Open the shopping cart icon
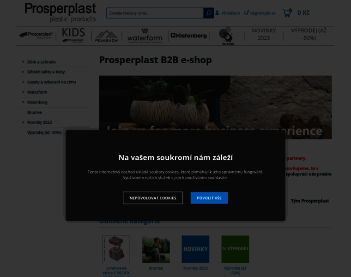The height and width of the screenshot is (277, 351). coord(287,13)
